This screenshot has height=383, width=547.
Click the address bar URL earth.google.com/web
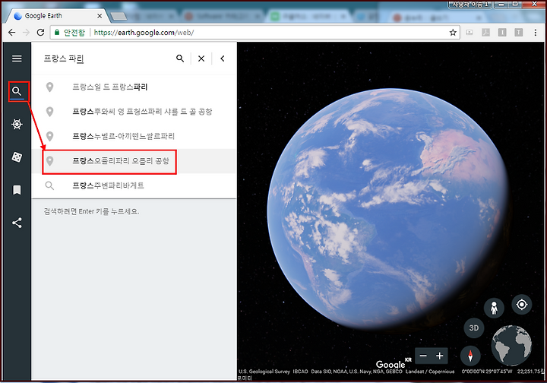pyautogui.click(x=144, y=33)
